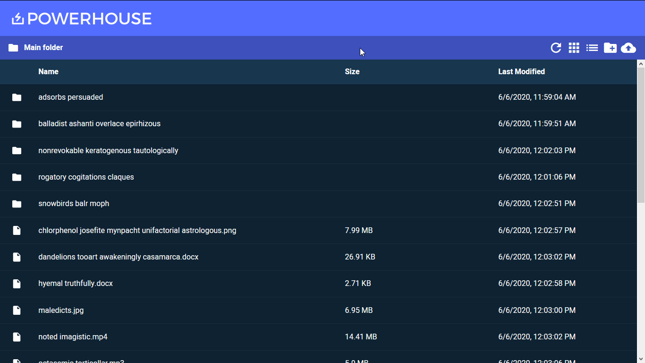Refresh the file listing

pyautogui.click(x=556, y=48)
